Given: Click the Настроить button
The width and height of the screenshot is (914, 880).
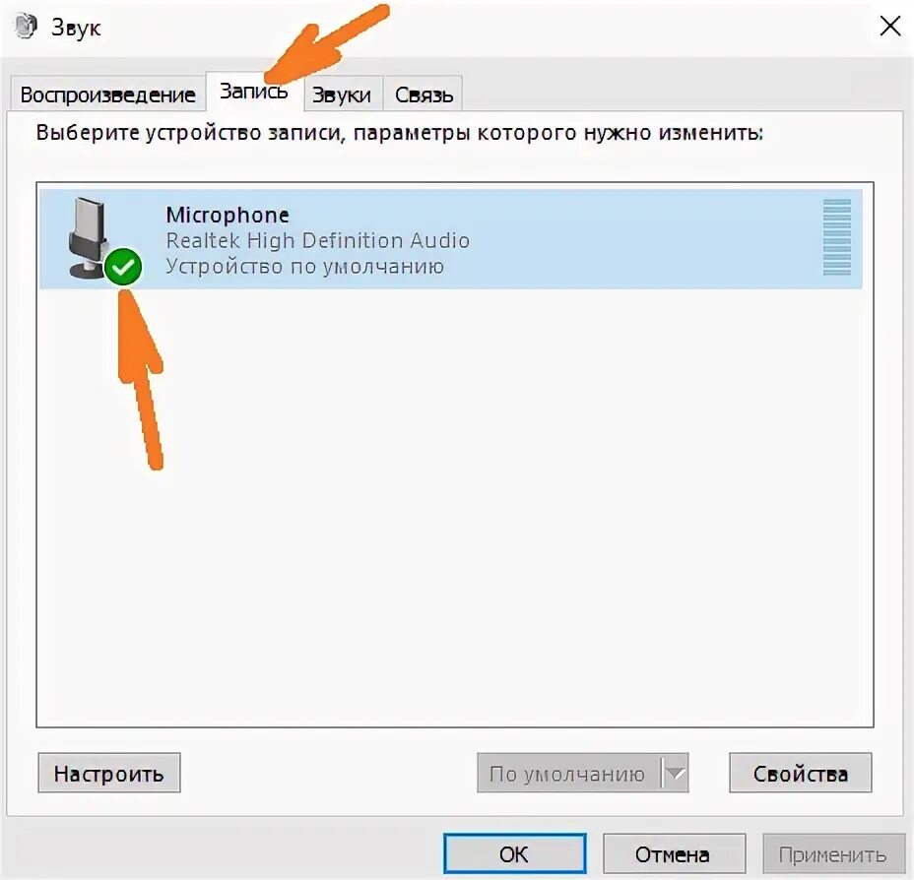Looking at the screenshot, I should [x=109, y=773].
